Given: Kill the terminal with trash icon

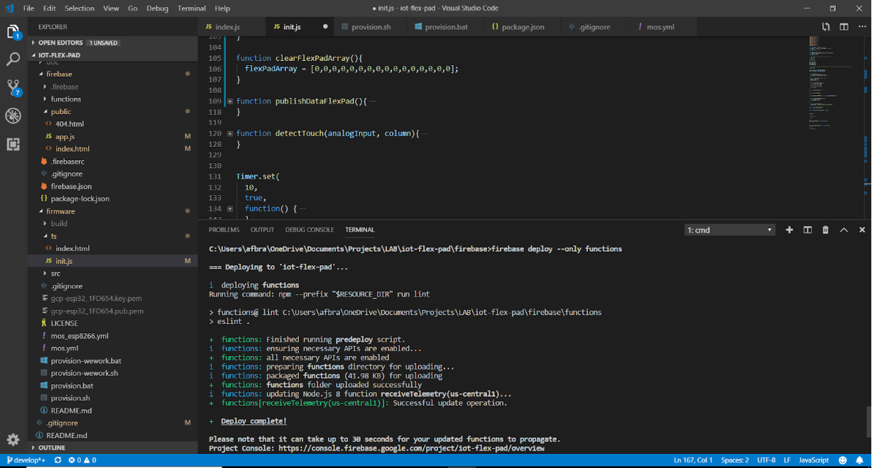Looking at the screenshot, I should [825, 230].
